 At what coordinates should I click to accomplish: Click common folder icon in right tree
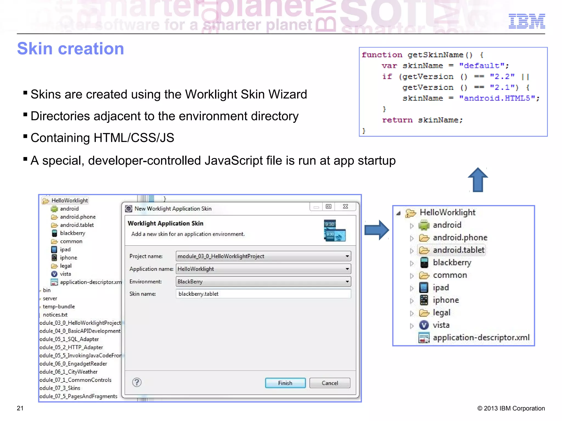coord(424,275)
